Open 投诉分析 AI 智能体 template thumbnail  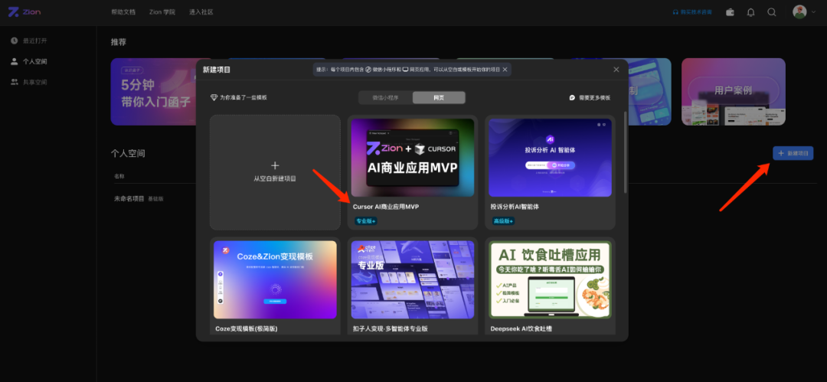[550, 158]
